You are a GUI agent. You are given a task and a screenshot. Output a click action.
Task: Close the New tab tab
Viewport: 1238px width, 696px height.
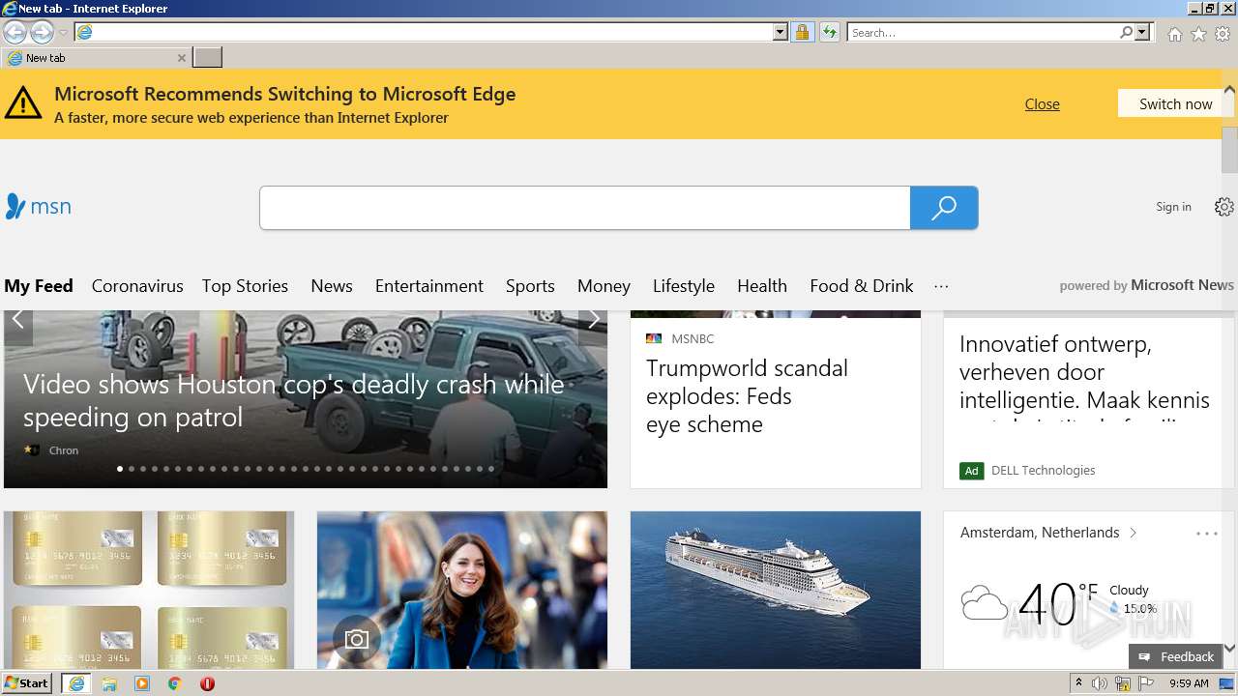[181, 58]
